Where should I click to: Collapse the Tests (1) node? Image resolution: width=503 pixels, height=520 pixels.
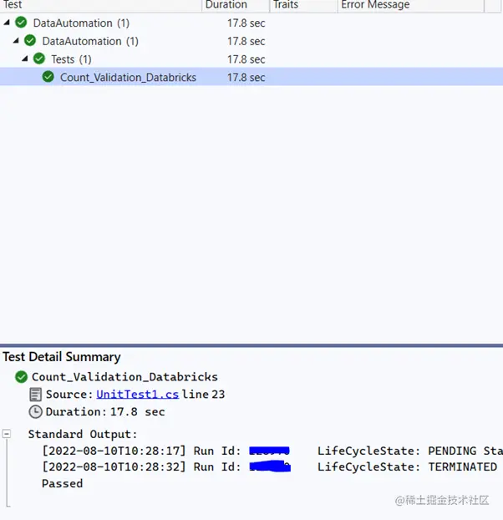coord(24,59)
